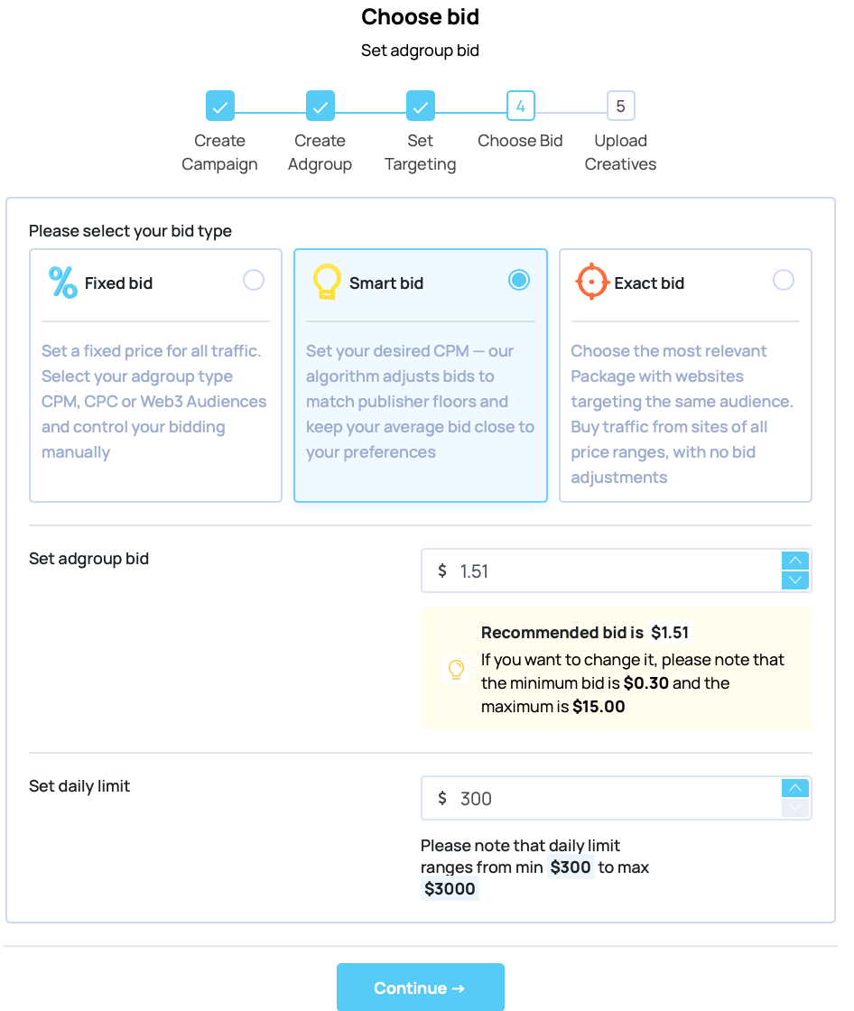Viewport: 854px width, 1011px height.
Task: Select the Smart bid radio button
Action: tap(518, 280)
